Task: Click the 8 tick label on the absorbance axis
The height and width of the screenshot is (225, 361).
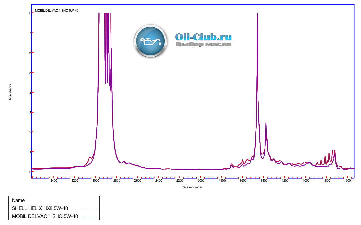Action: pyautogui.click(x=30, y=13)
